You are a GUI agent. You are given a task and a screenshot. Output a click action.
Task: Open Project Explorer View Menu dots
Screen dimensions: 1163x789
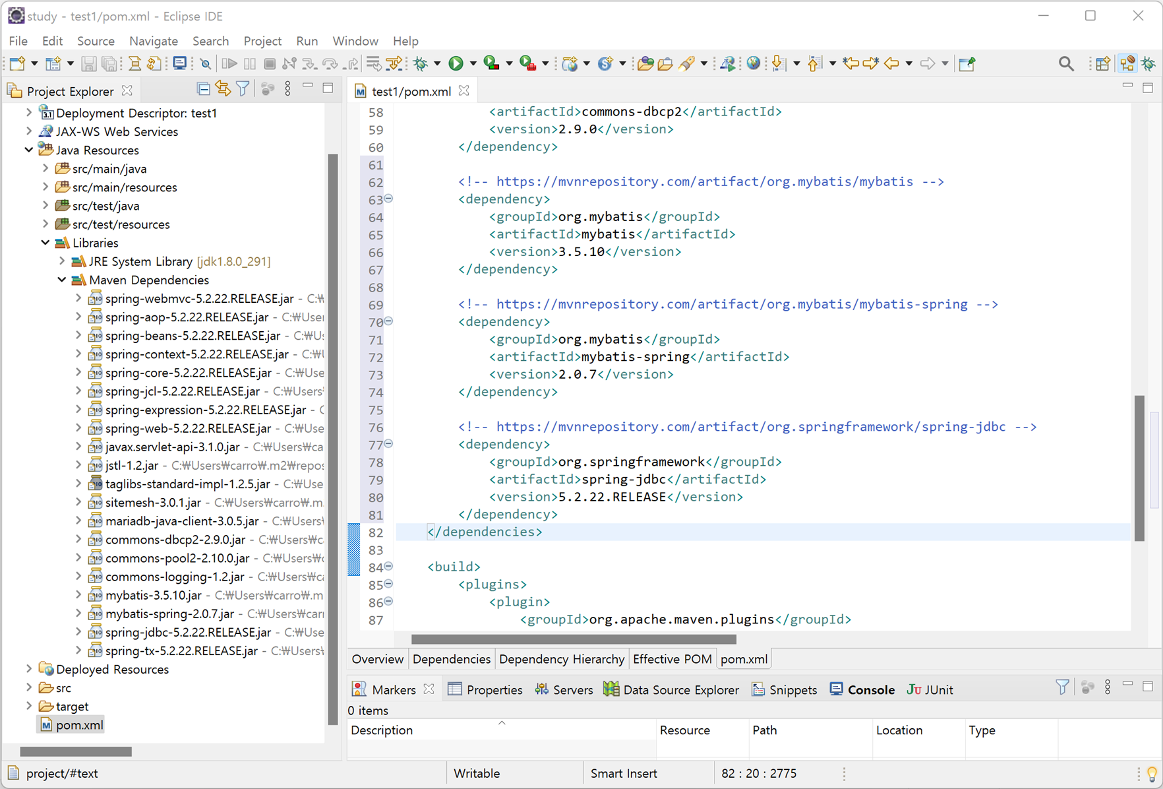pos(287,88)
